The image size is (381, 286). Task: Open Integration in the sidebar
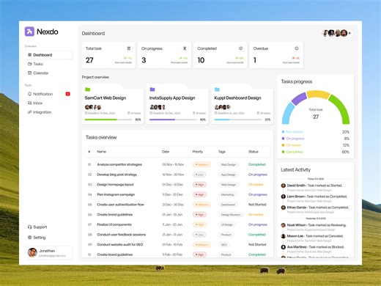(x=40, y=112)
